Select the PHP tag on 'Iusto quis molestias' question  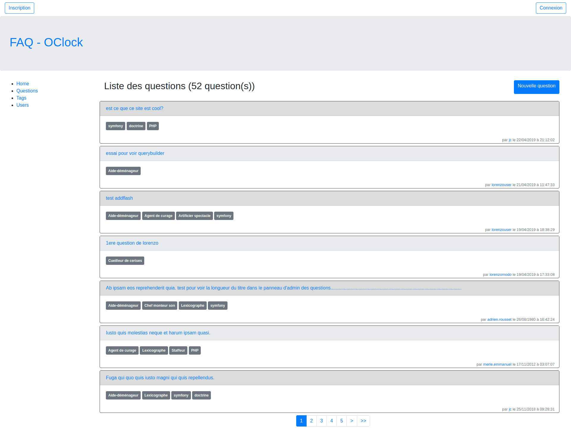pos(194,350)
